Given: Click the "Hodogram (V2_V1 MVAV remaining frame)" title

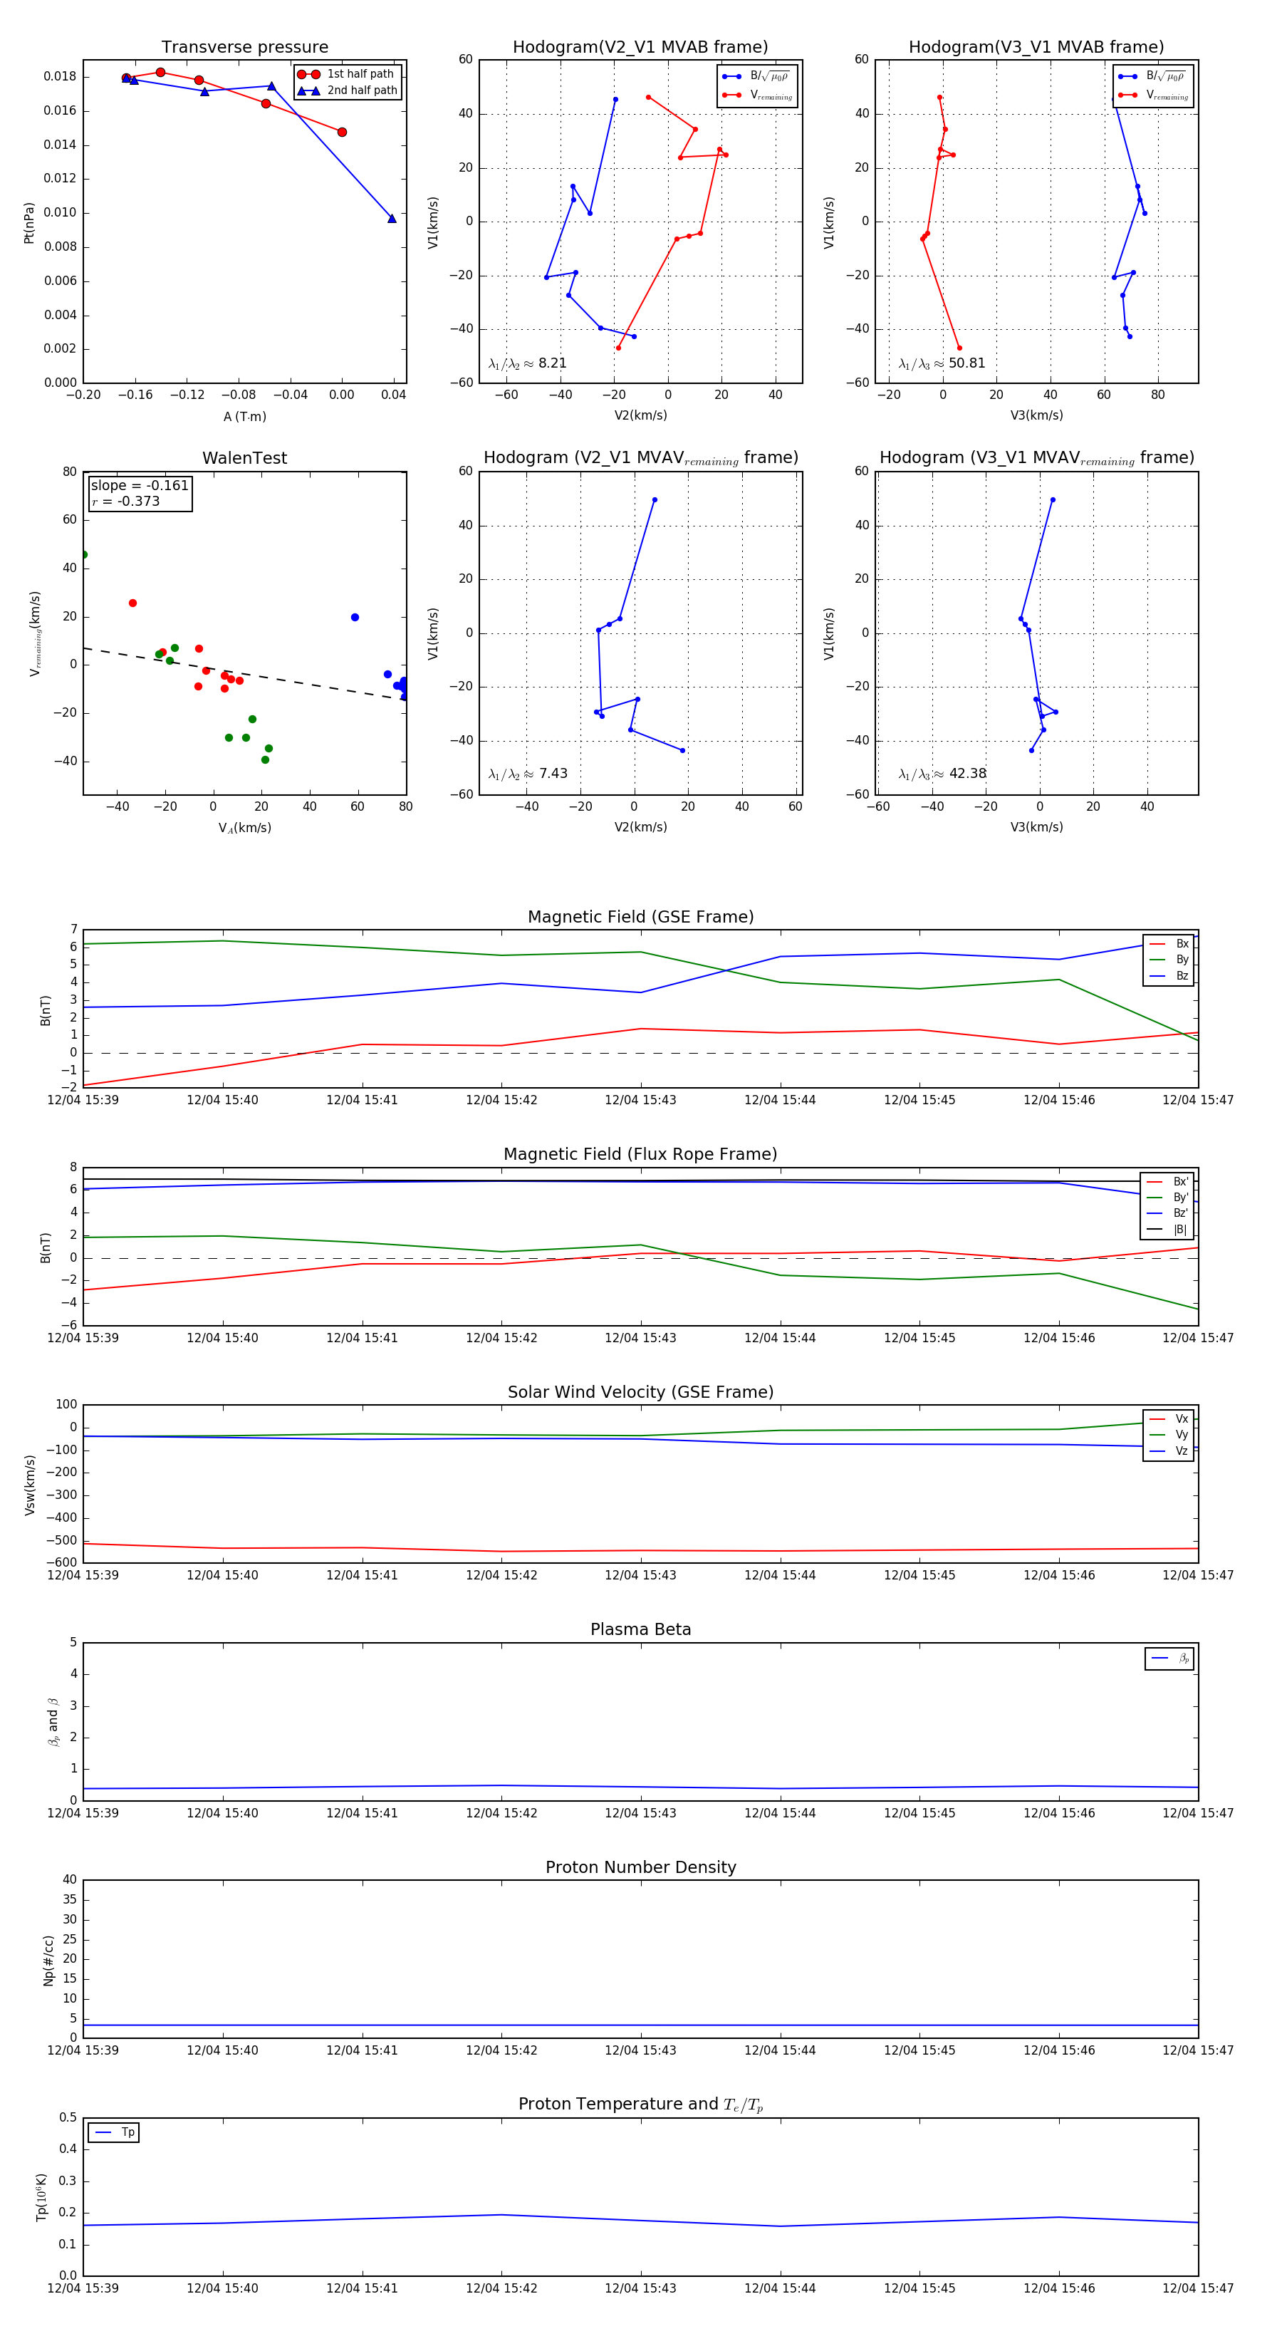Looking at the screenshot, I should (640, 458).
